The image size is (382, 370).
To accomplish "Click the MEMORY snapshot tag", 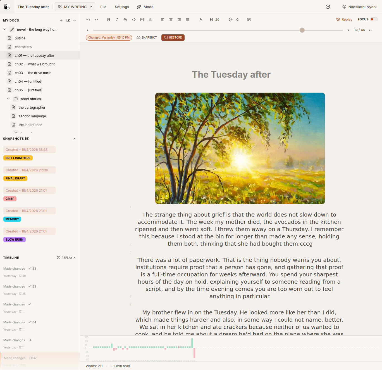I will point(12,219).
